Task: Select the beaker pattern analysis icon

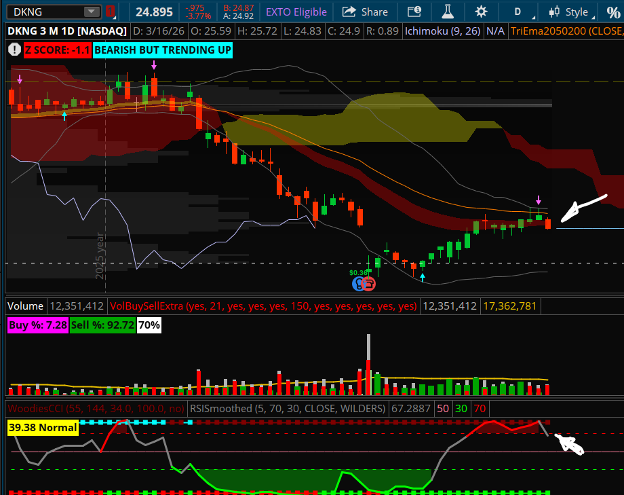Action: (447, 12)
